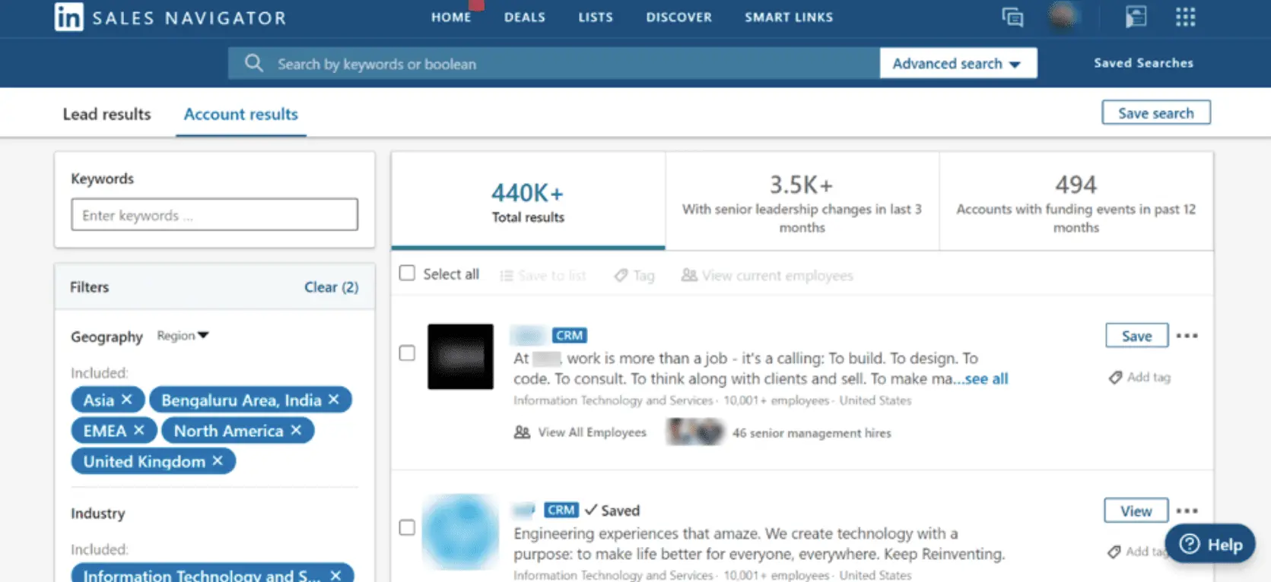
Task: Open the messaging icon in top bar
Action: pyautogui.click(x=1012, y=17)
